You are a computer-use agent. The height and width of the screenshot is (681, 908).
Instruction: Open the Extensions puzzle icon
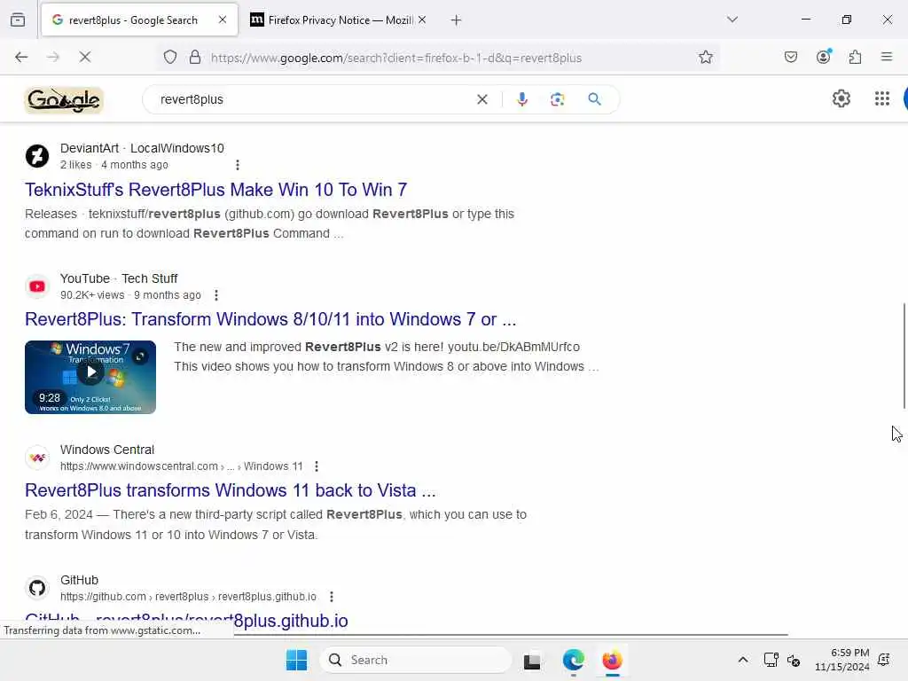(856, 57)
